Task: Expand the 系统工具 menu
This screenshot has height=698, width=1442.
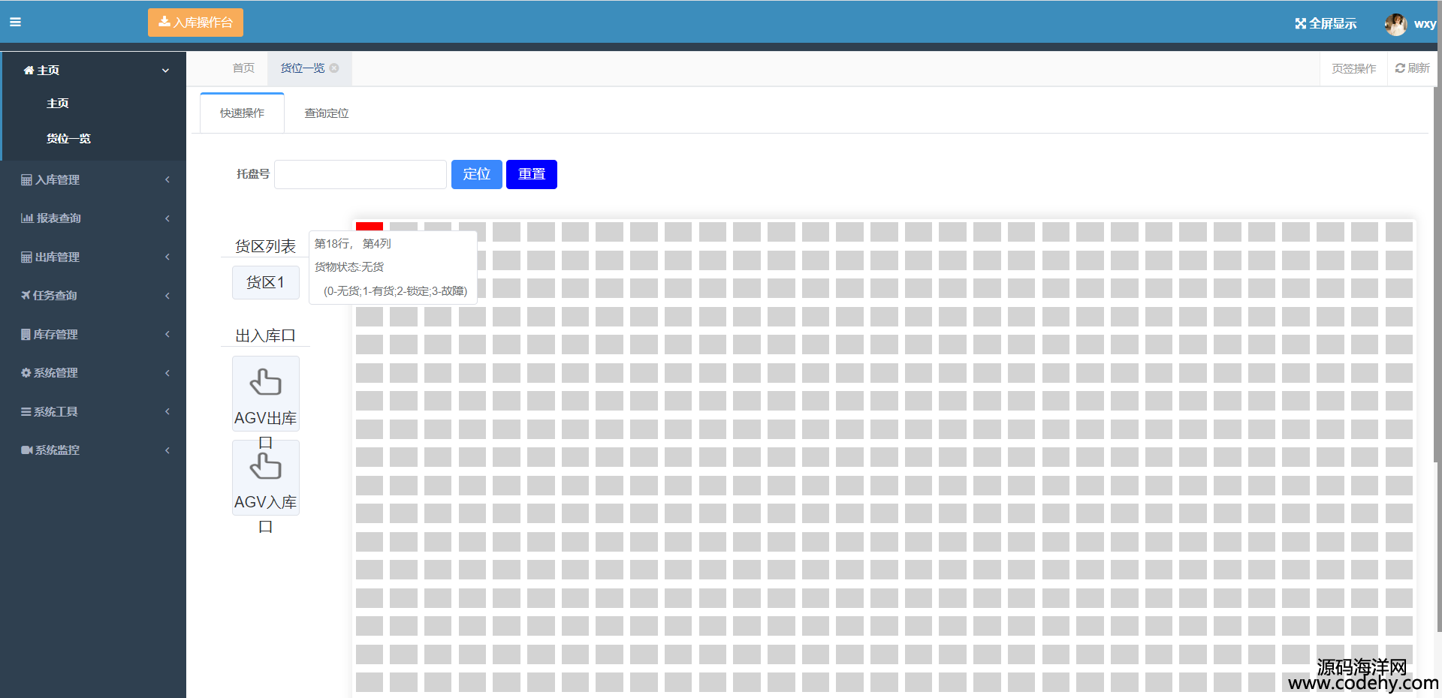Action: [x=94, y=412]
